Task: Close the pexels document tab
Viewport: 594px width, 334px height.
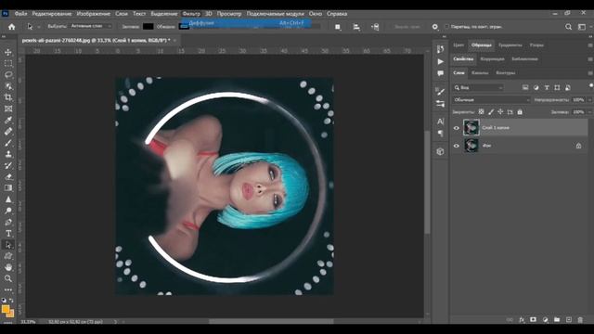Action: (x=175, y=40)
